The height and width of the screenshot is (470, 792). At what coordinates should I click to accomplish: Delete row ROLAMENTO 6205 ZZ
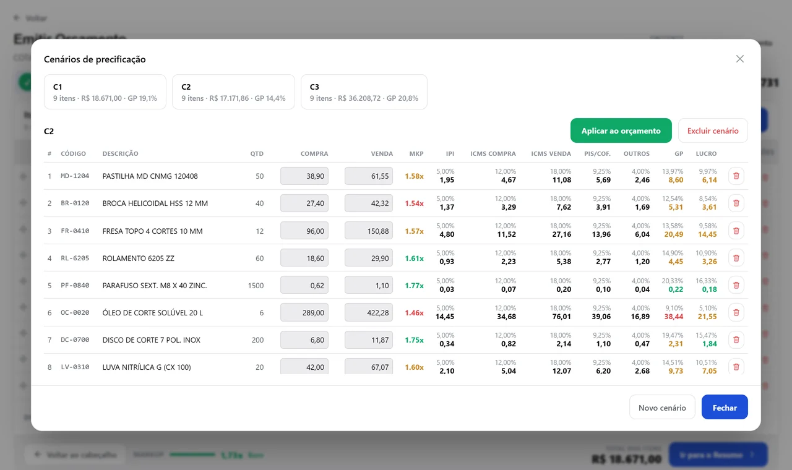coord(736,258)
